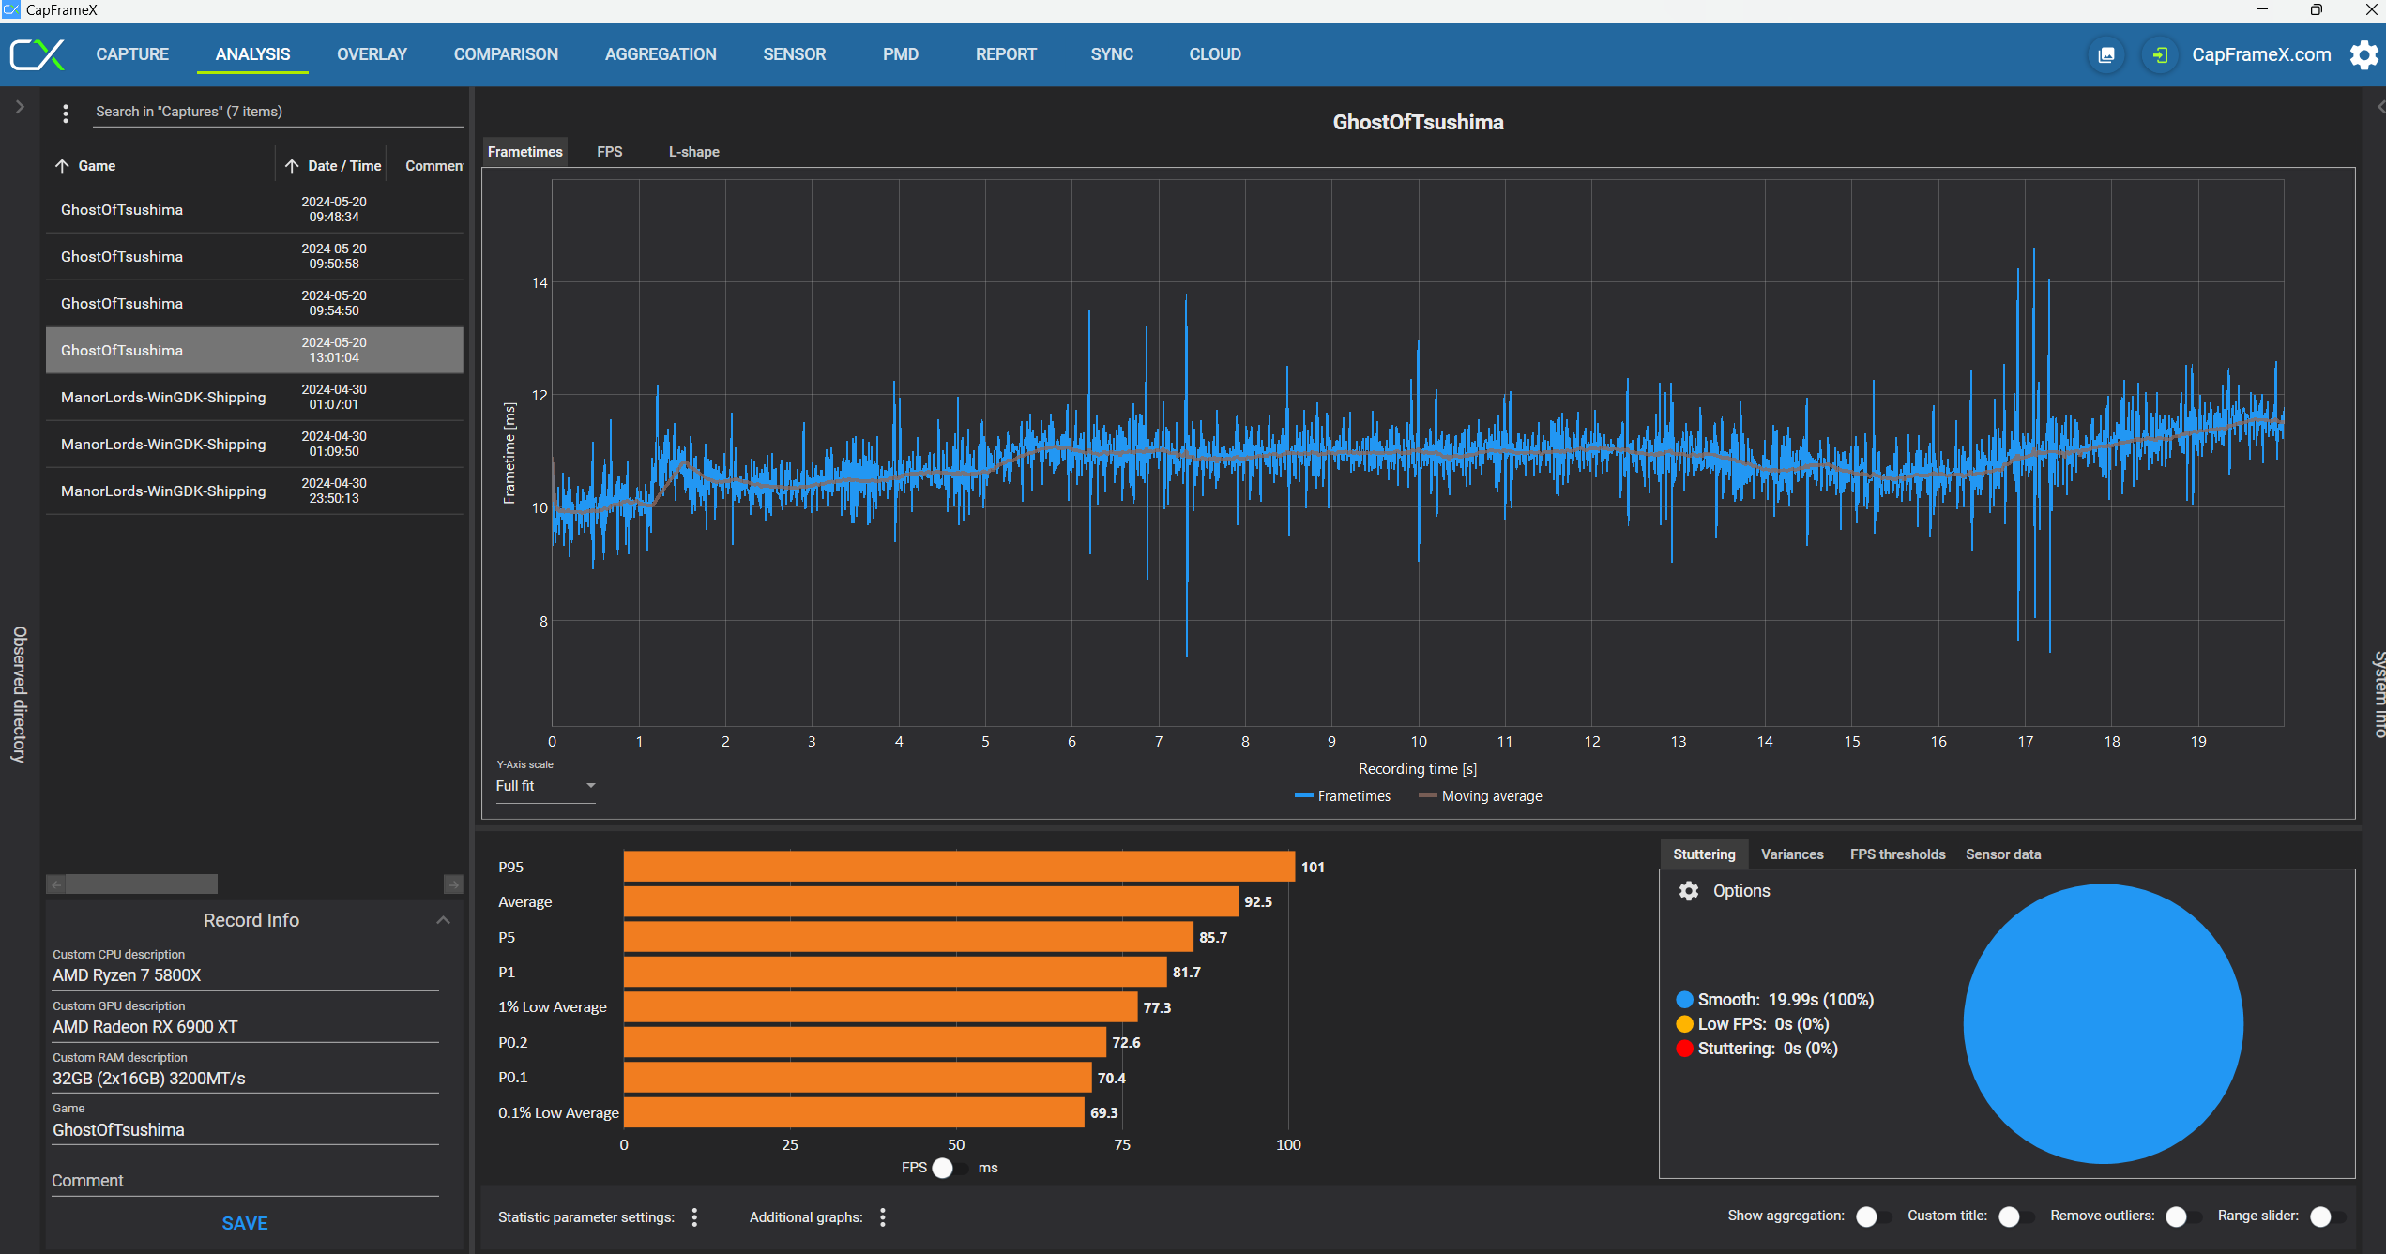Toggle Moving average series in legend
Screen dimensions: 2386x1254
[1481, 796]
